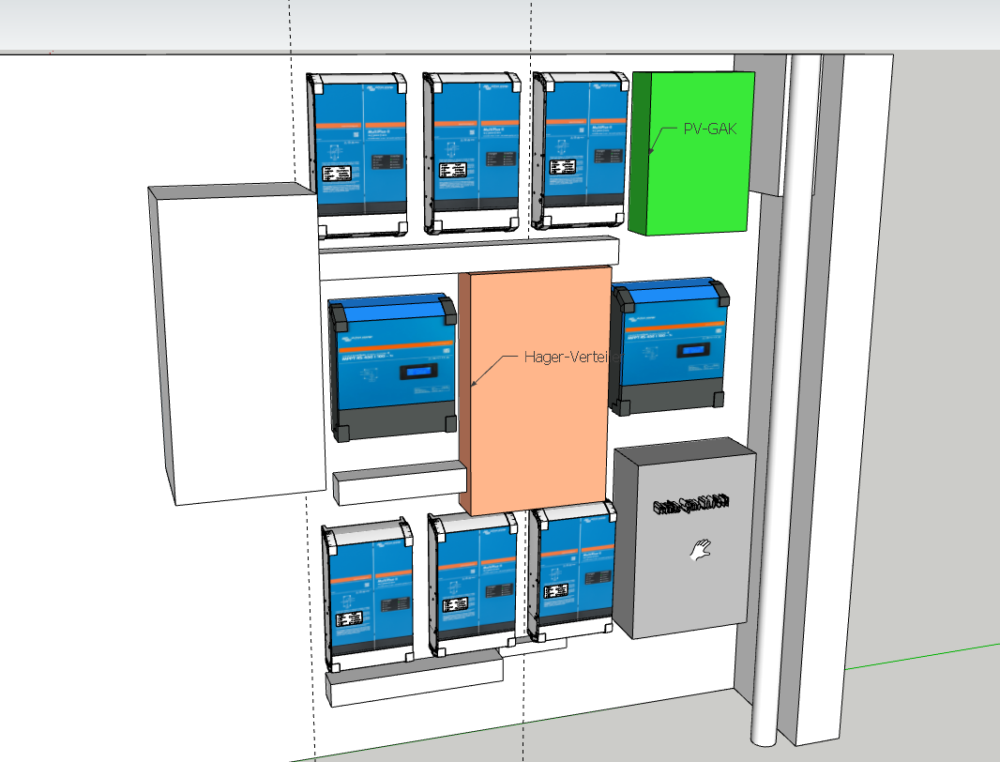This screenshot has width=1000, height=762.
Task: Select the bottom-right MultiPlus-II inverter
Action: tap(572, 571)
